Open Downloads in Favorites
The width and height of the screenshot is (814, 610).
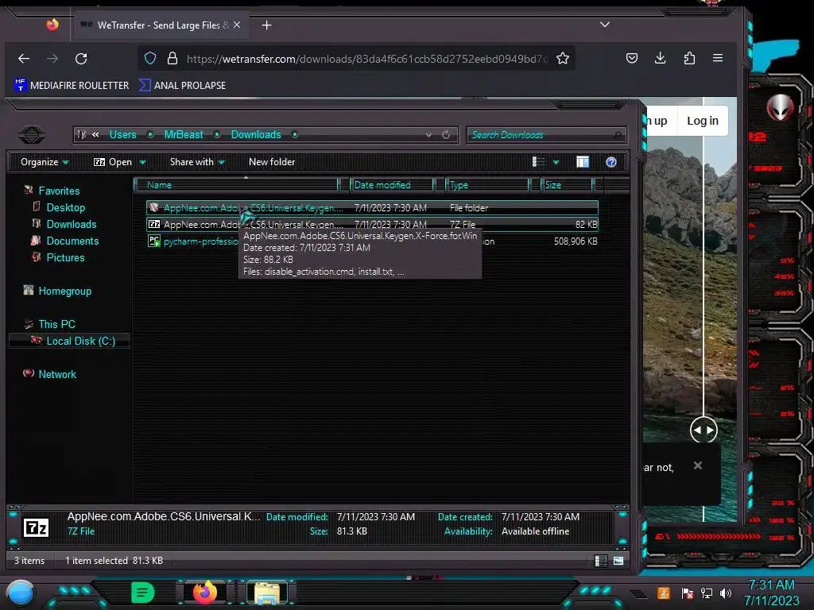71,224
